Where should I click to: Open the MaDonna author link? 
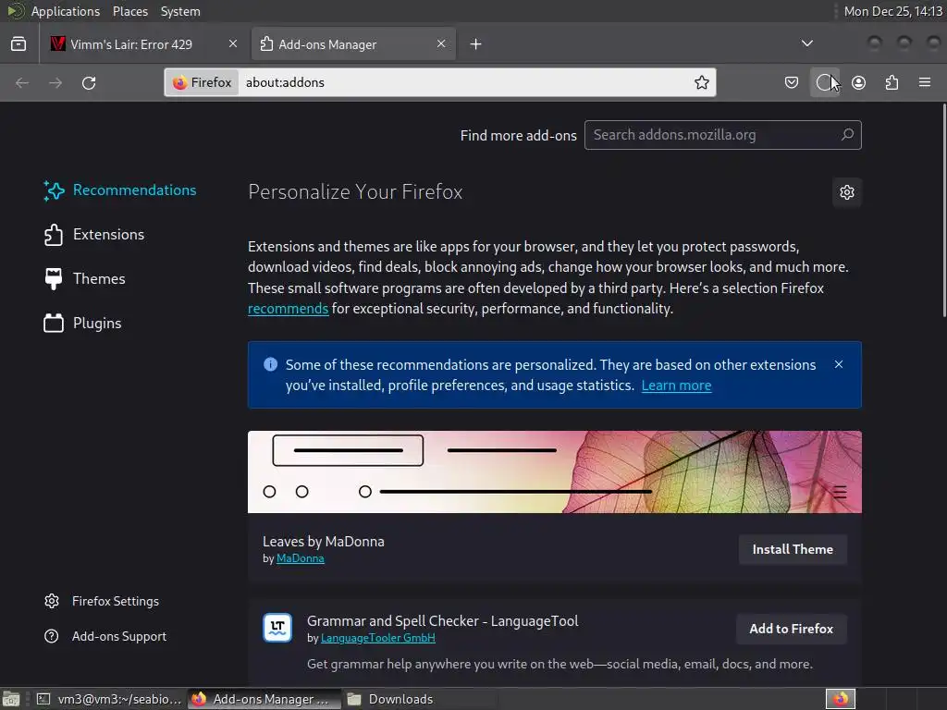(301, 558)
